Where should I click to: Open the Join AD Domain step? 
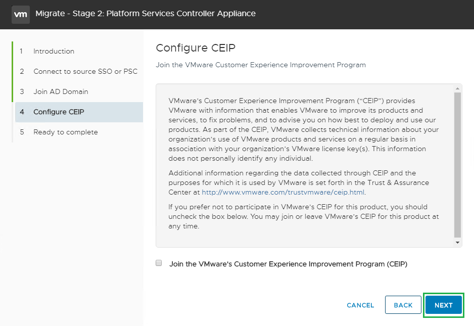(61, 91)
